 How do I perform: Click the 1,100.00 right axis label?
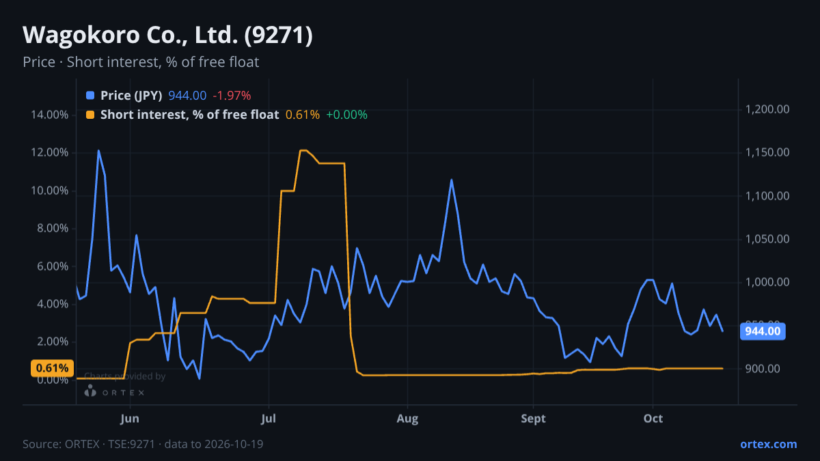pyautogui.click(x=767, y=196)
